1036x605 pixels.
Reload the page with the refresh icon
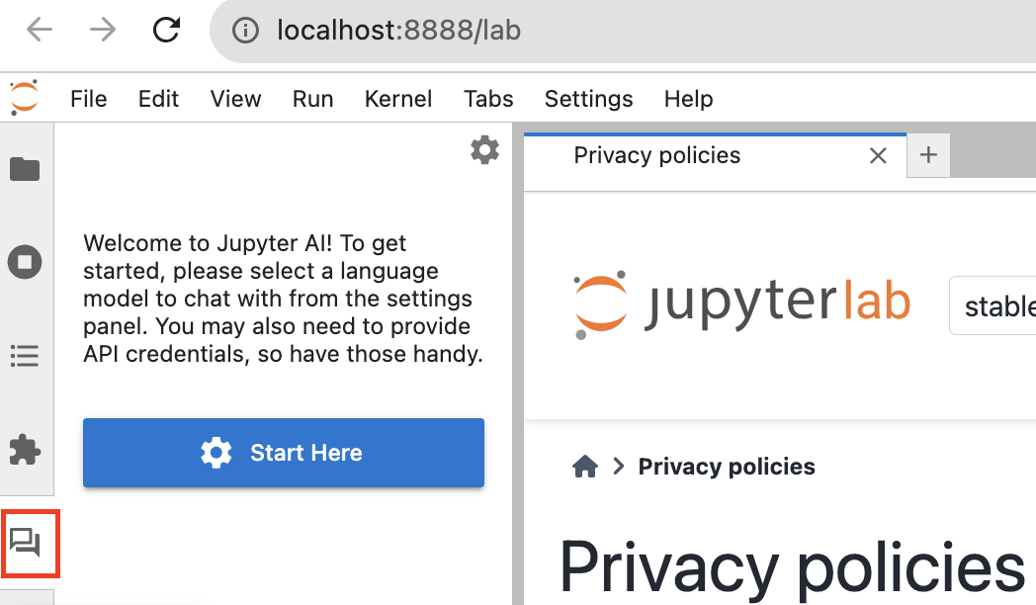[x=166, y=30]
